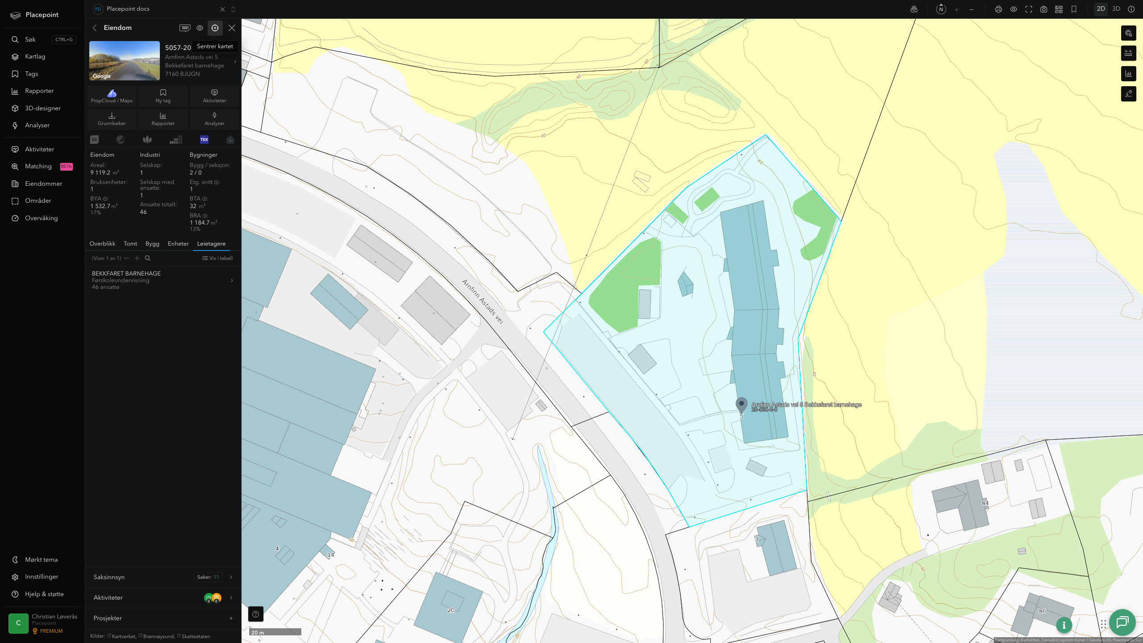Open 3D-designer from the sidebar

[43, 108]
